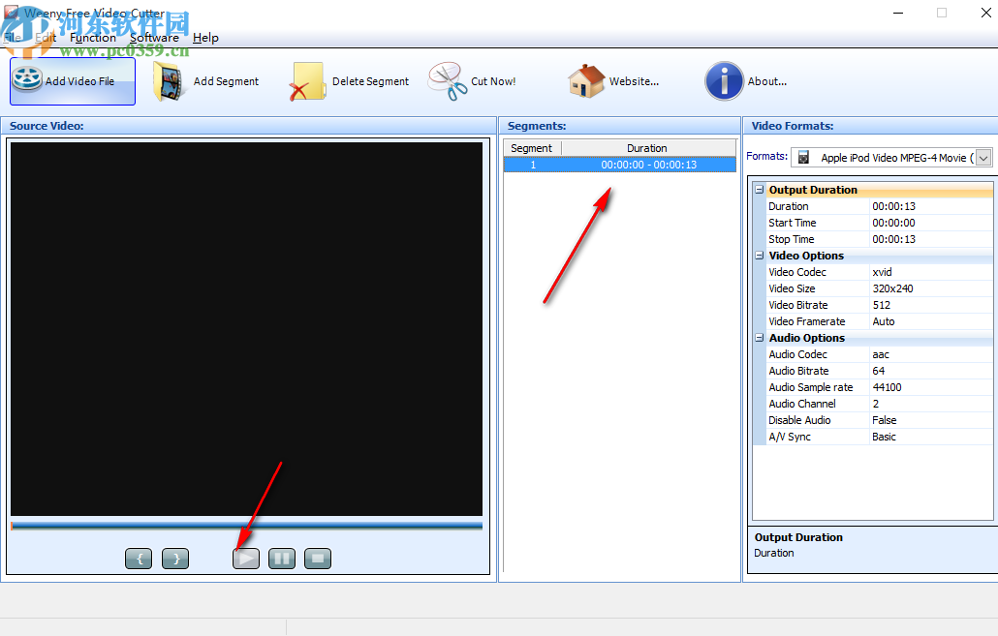The width and height of the screenshot is (998, 636).
Task: Set segment start with the { marker button
Action: (x=138, y=558)
